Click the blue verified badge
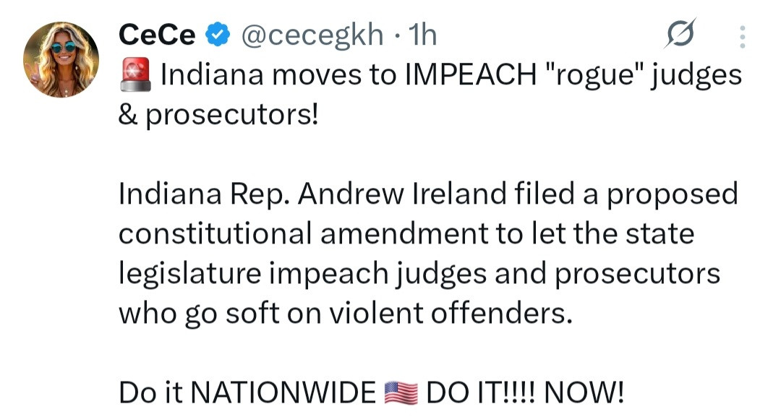This screenshot has height=417, width=781. (217, 34)
